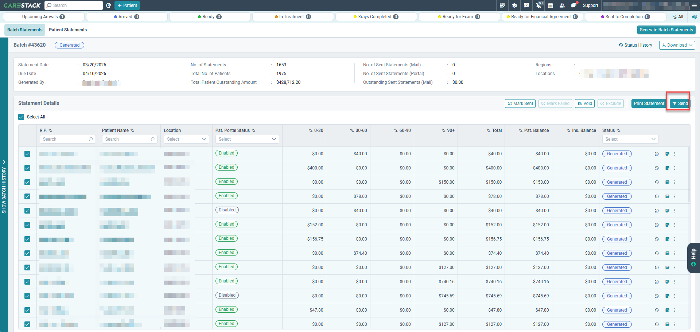Click the Patient Name search field
700x332 pixels.
click(x=129, y=139)
